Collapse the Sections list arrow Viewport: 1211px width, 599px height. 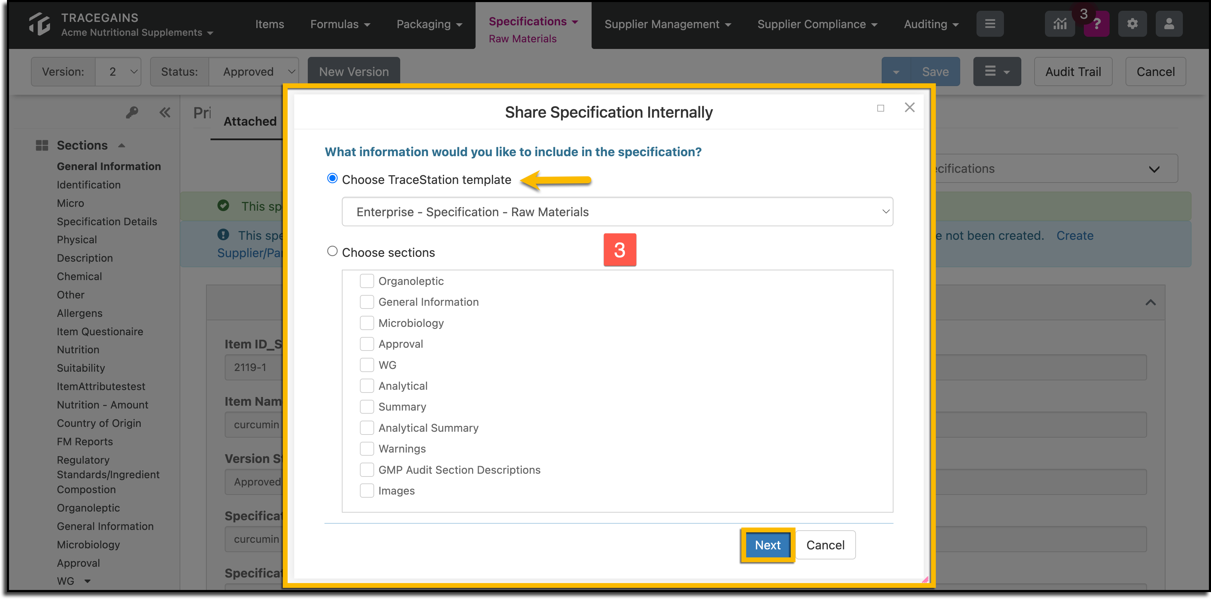122,146
